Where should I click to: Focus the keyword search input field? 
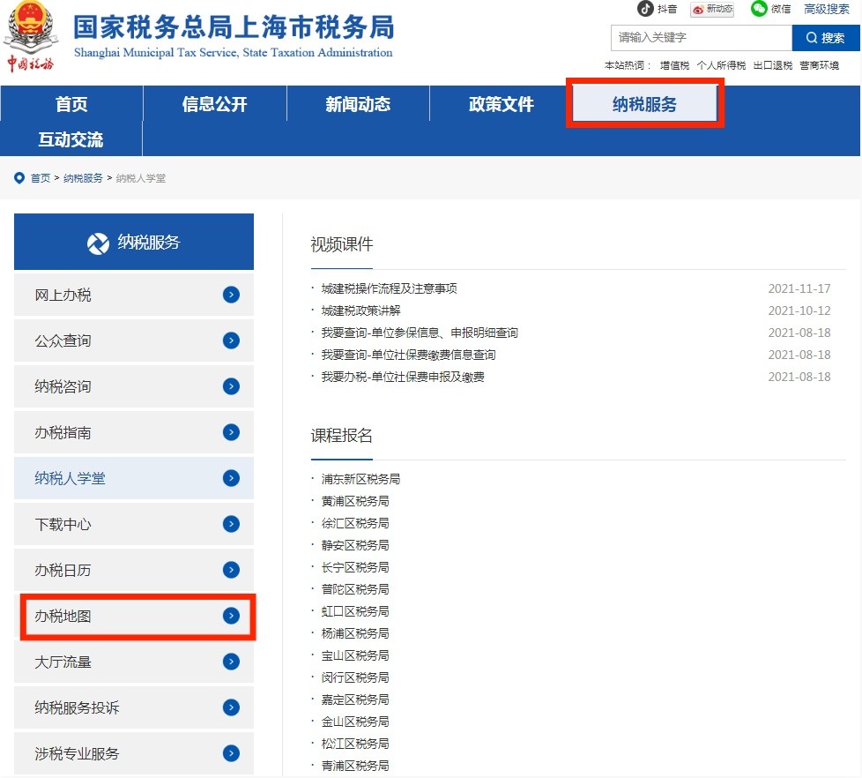click(701, 38)
